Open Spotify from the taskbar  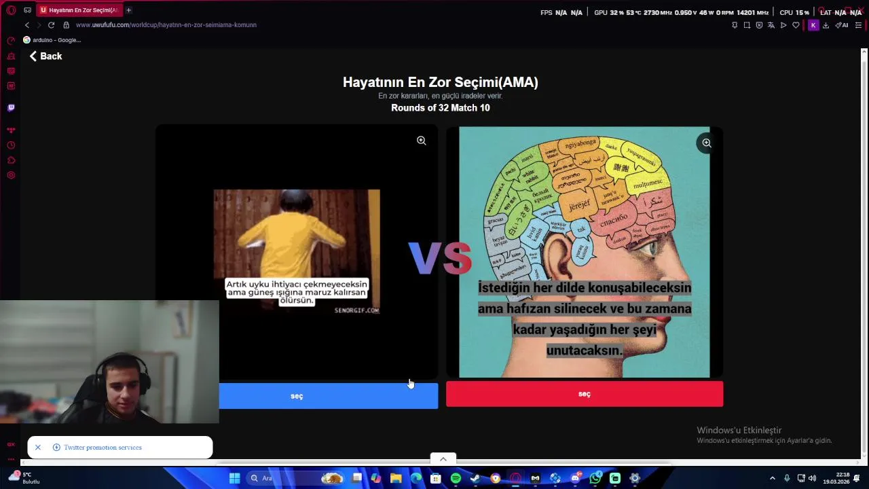pos(456,478)
